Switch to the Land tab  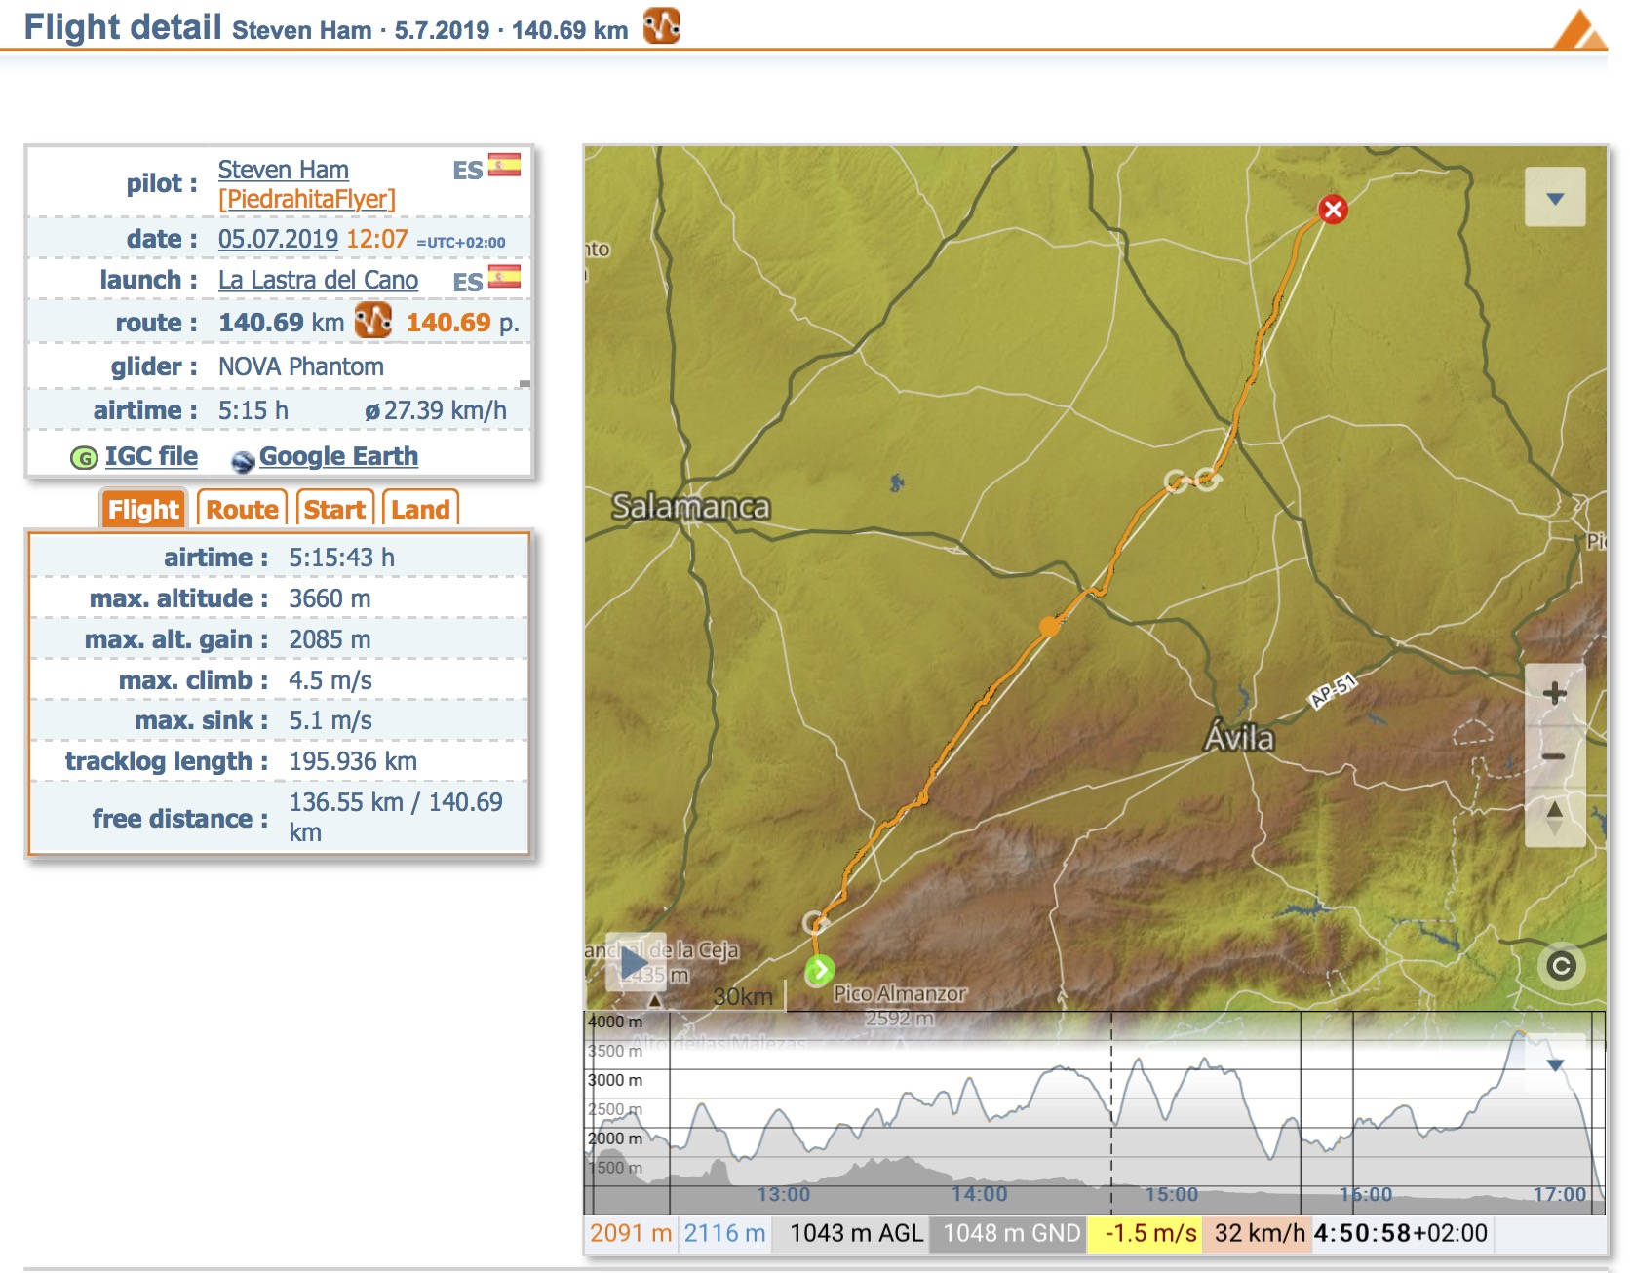tap(420, 509)
